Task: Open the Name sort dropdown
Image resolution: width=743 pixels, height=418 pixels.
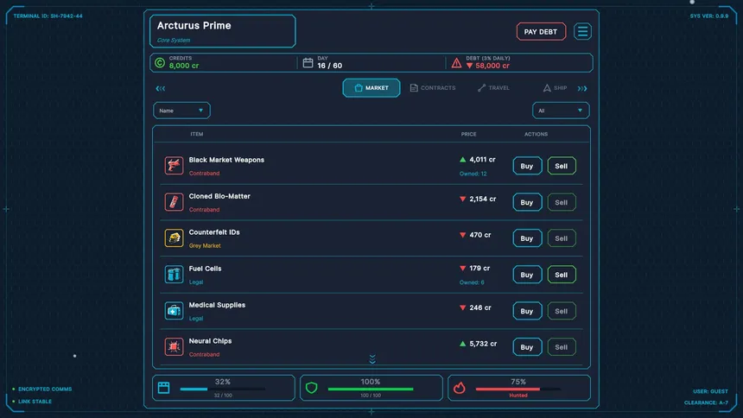Action: [x=181, y=111]
